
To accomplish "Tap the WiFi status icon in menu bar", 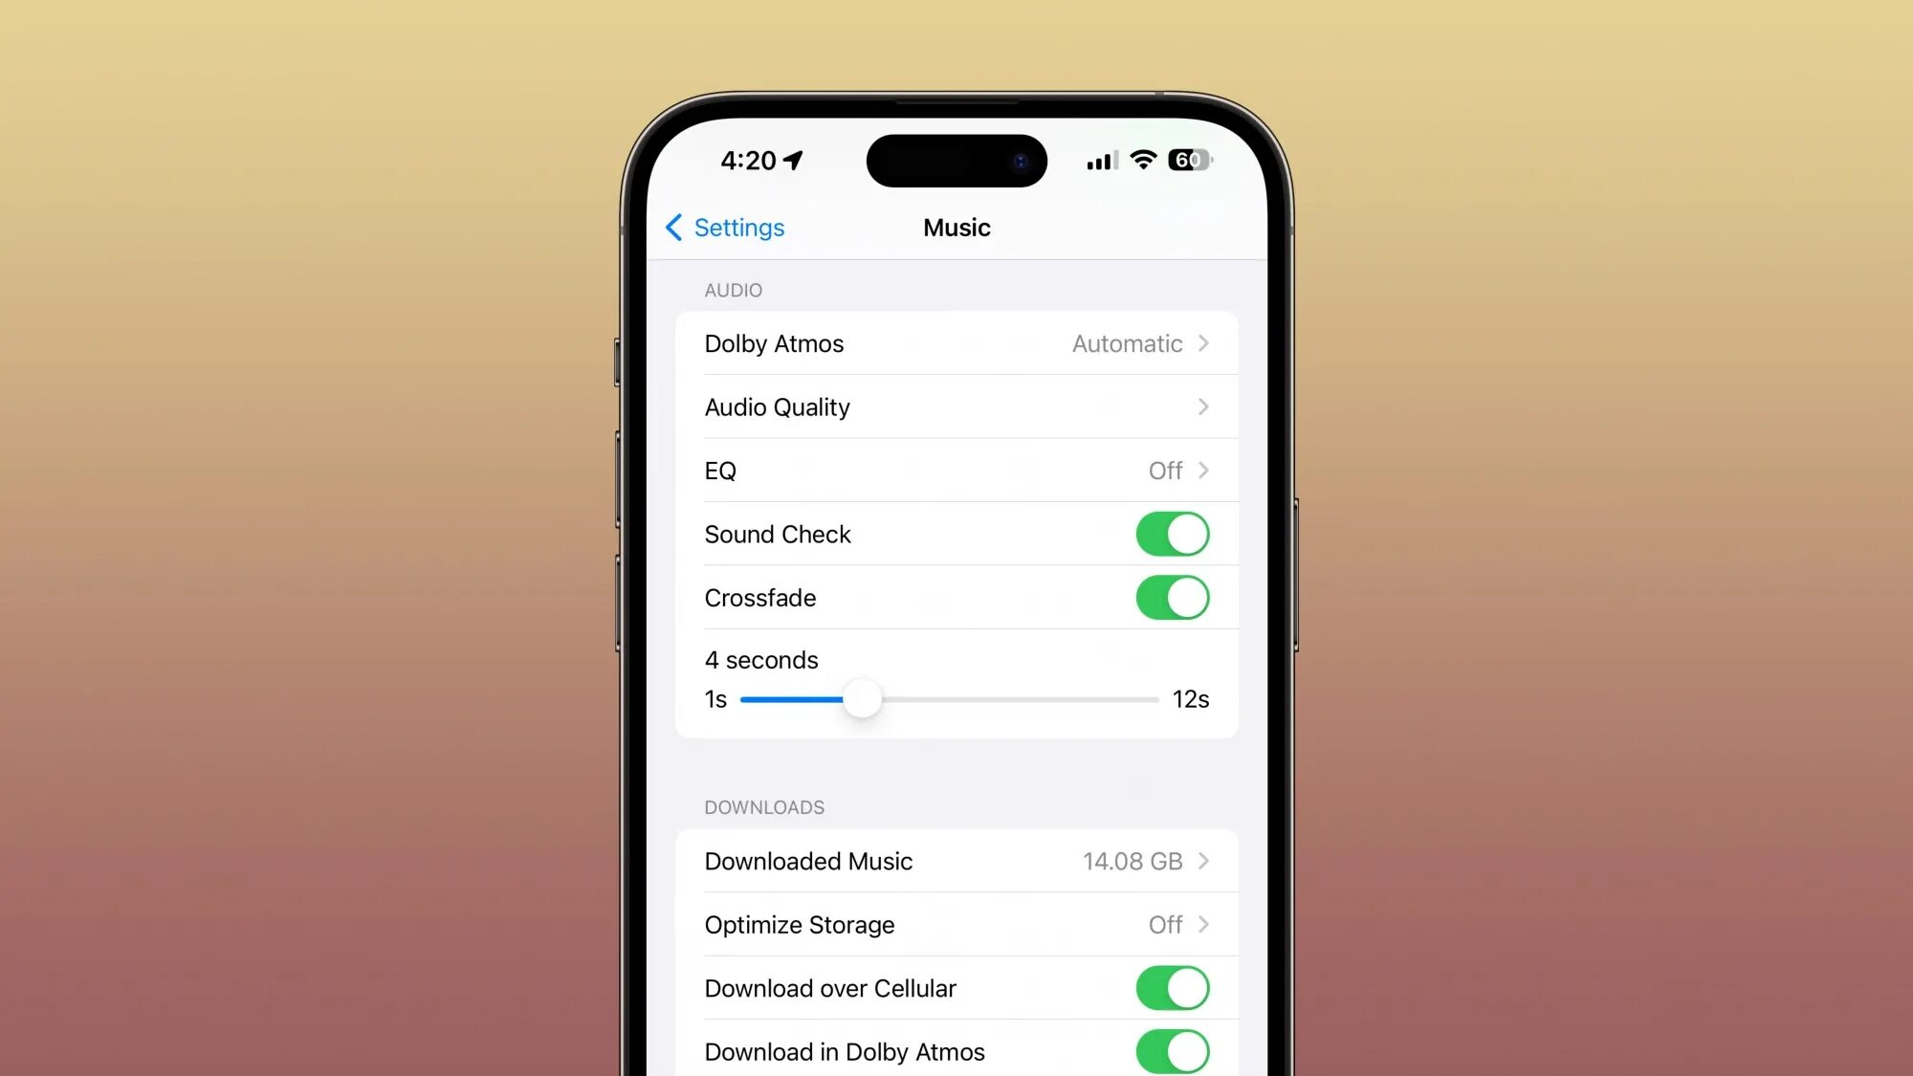I will pyautogui.click(x=1140, y=161).
